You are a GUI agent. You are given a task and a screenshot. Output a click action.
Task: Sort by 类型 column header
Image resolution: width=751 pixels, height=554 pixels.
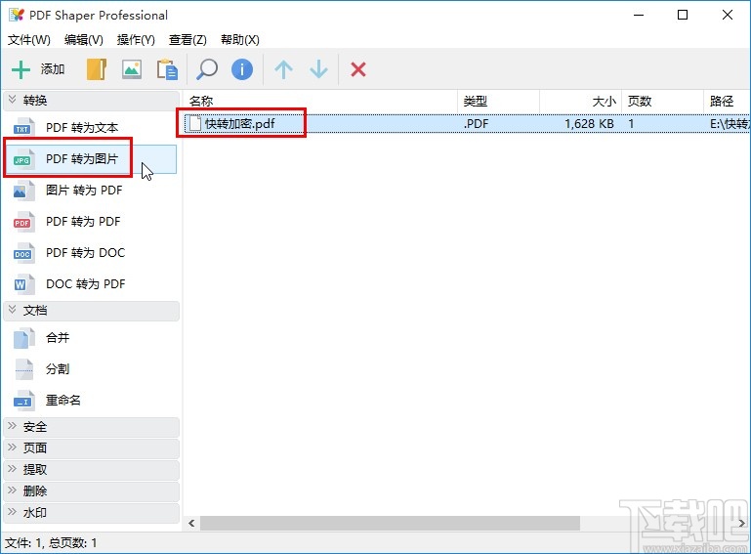(499, 101)
